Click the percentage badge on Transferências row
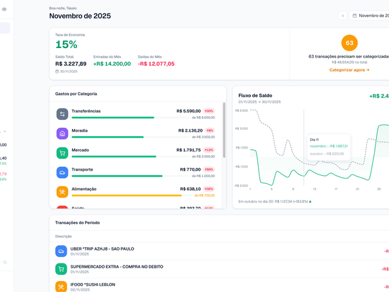This screenshot has height=292, width=389. pyautogui.click(x=209, y=111)
